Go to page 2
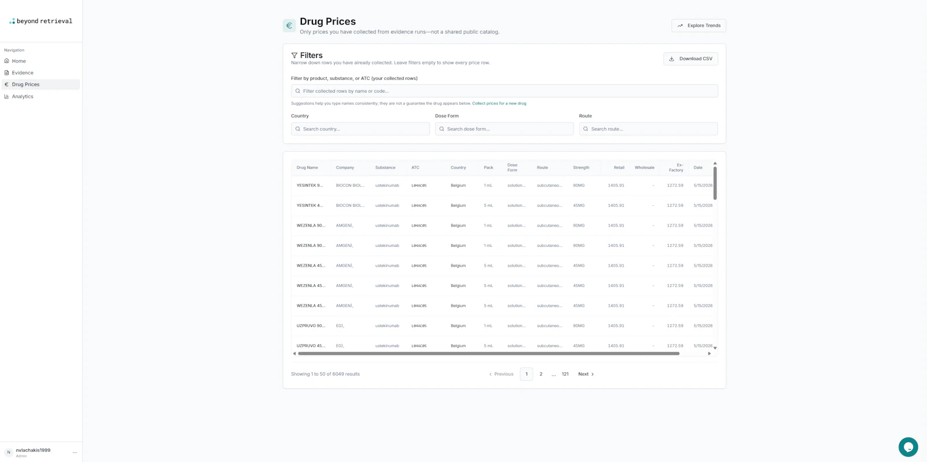 pos(541,374)
